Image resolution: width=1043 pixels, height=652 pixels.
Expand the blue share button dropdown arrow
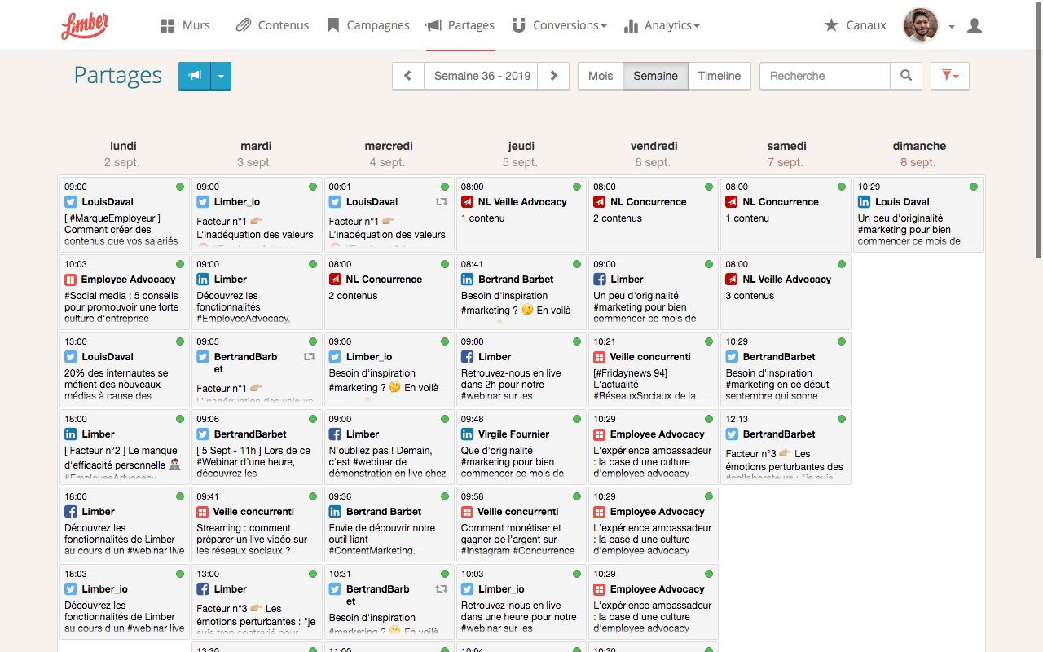coord(222,76)
